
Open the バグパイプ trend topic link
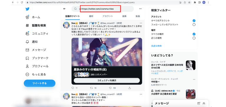(171, 71)
